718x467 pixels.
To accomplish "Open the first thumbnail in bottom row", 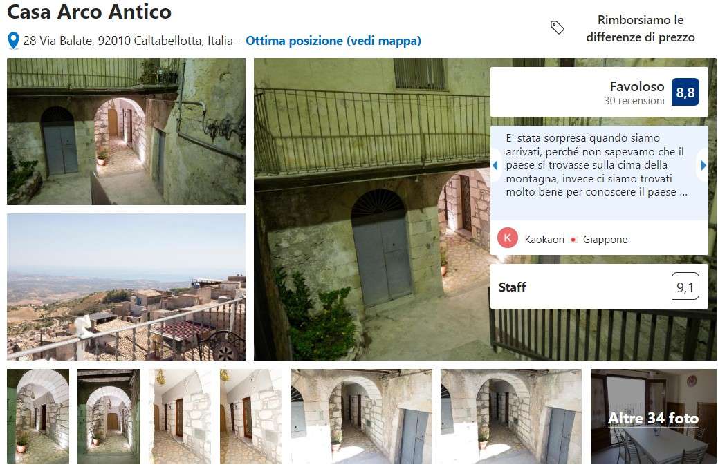I will [x=38, y=417].
